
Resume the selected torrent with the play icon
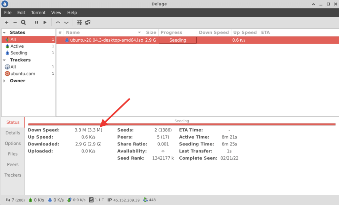[45, 22]
